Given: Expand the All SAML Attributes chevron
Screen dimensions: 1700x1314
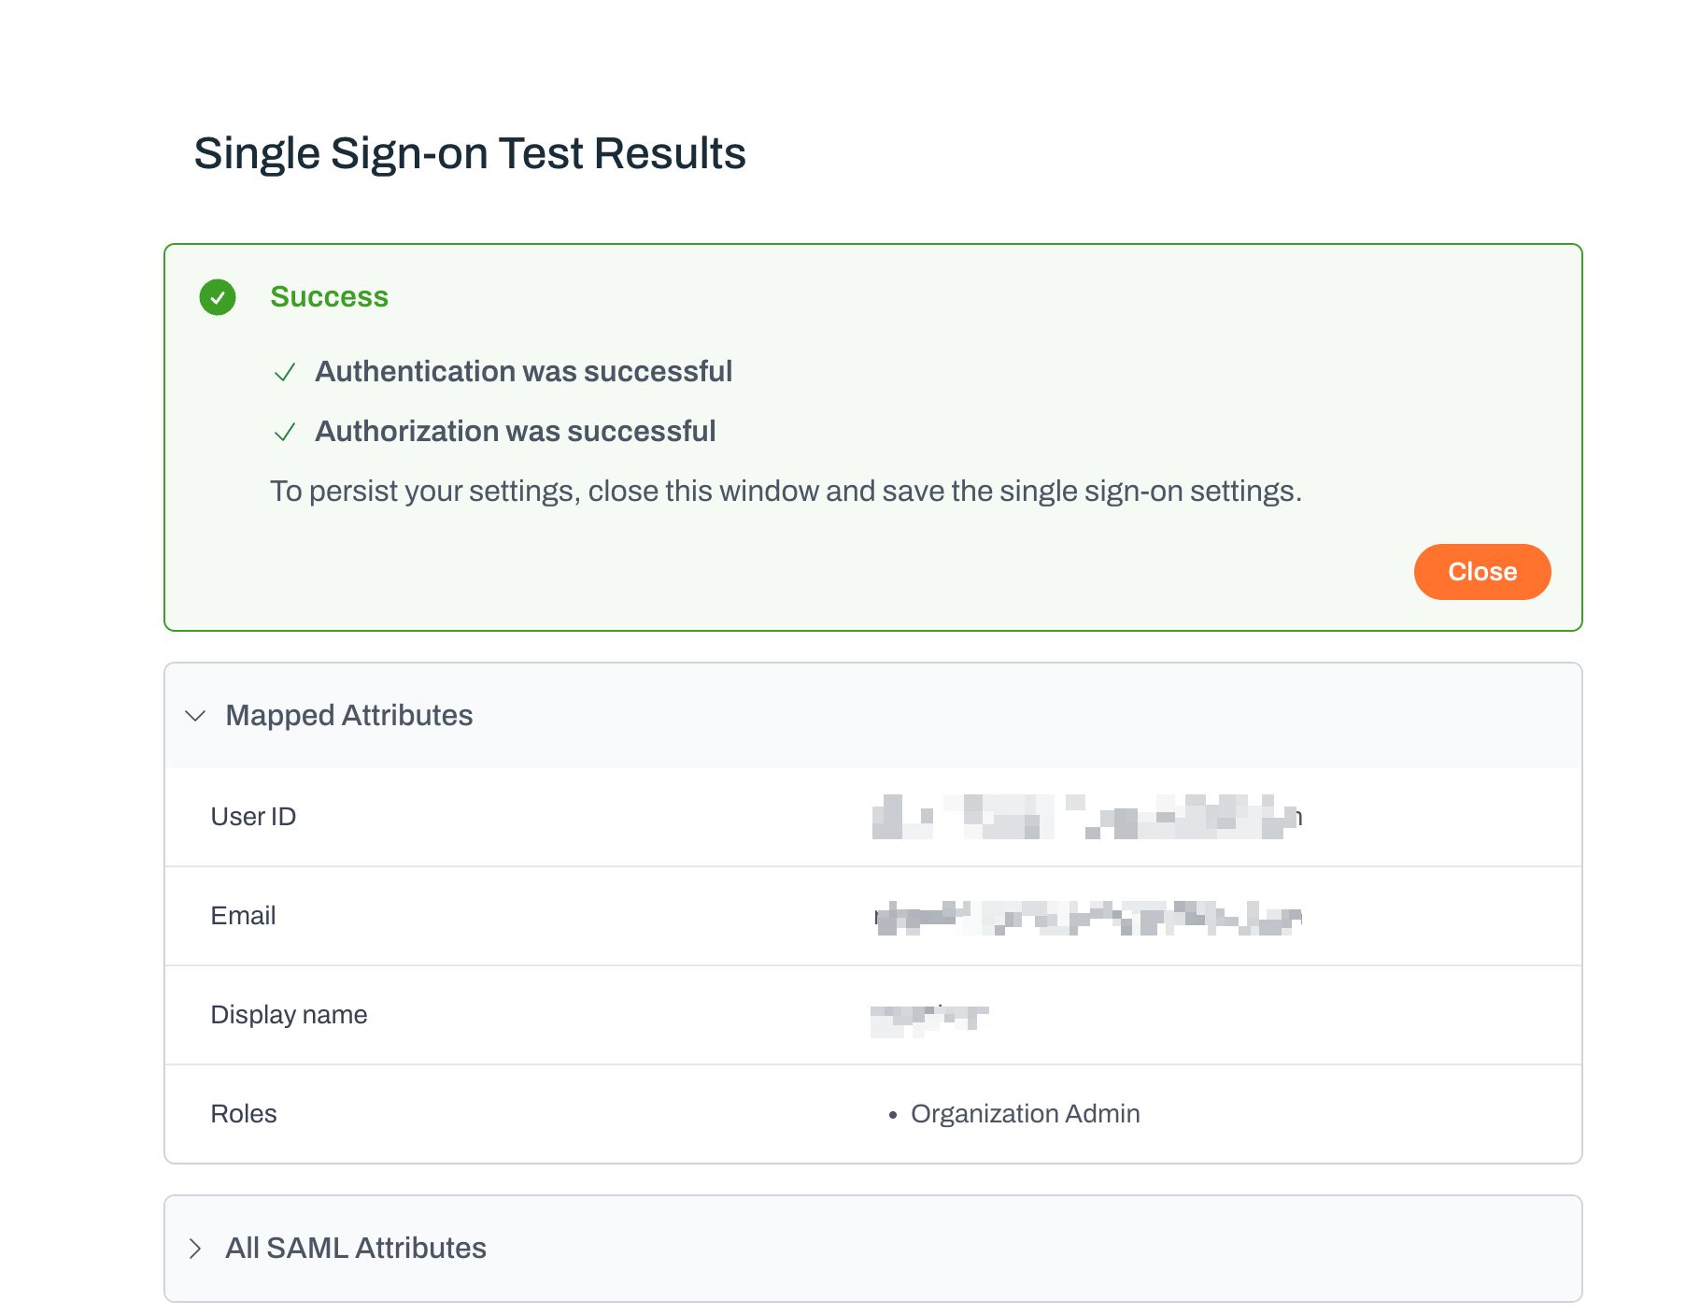Looking at the screenshot, I should (195, 1249).
